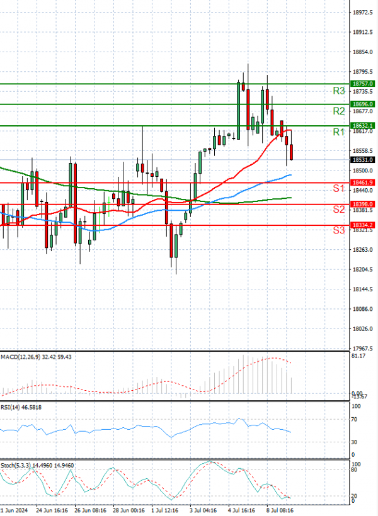Click the S1 support price tag 18461.9

(362, 182)
